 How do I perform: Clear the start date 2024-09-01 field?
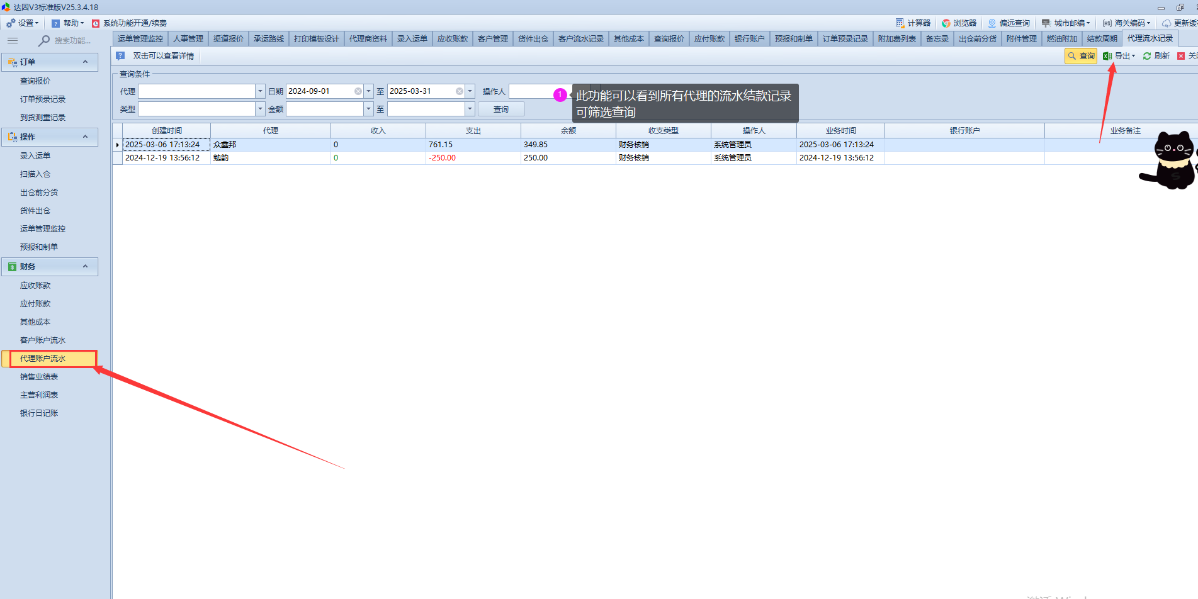pos(358,91)
